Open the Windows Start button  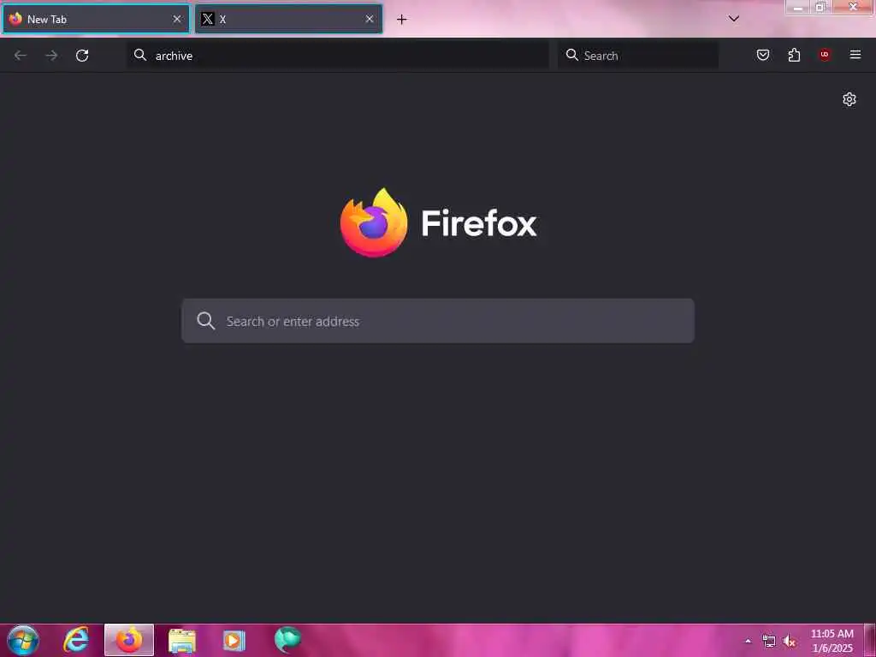click(x=23, y=640)
